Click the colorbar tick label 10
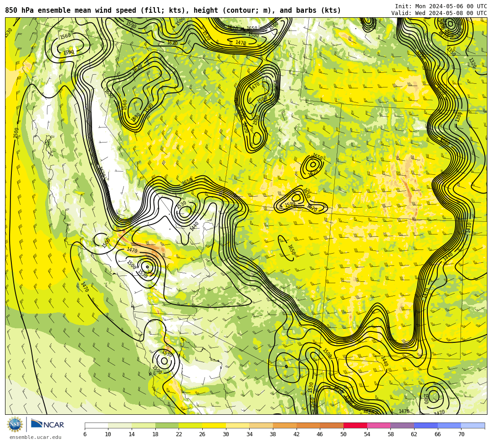This screenshot has height=443, width=492. click(108, 434)
